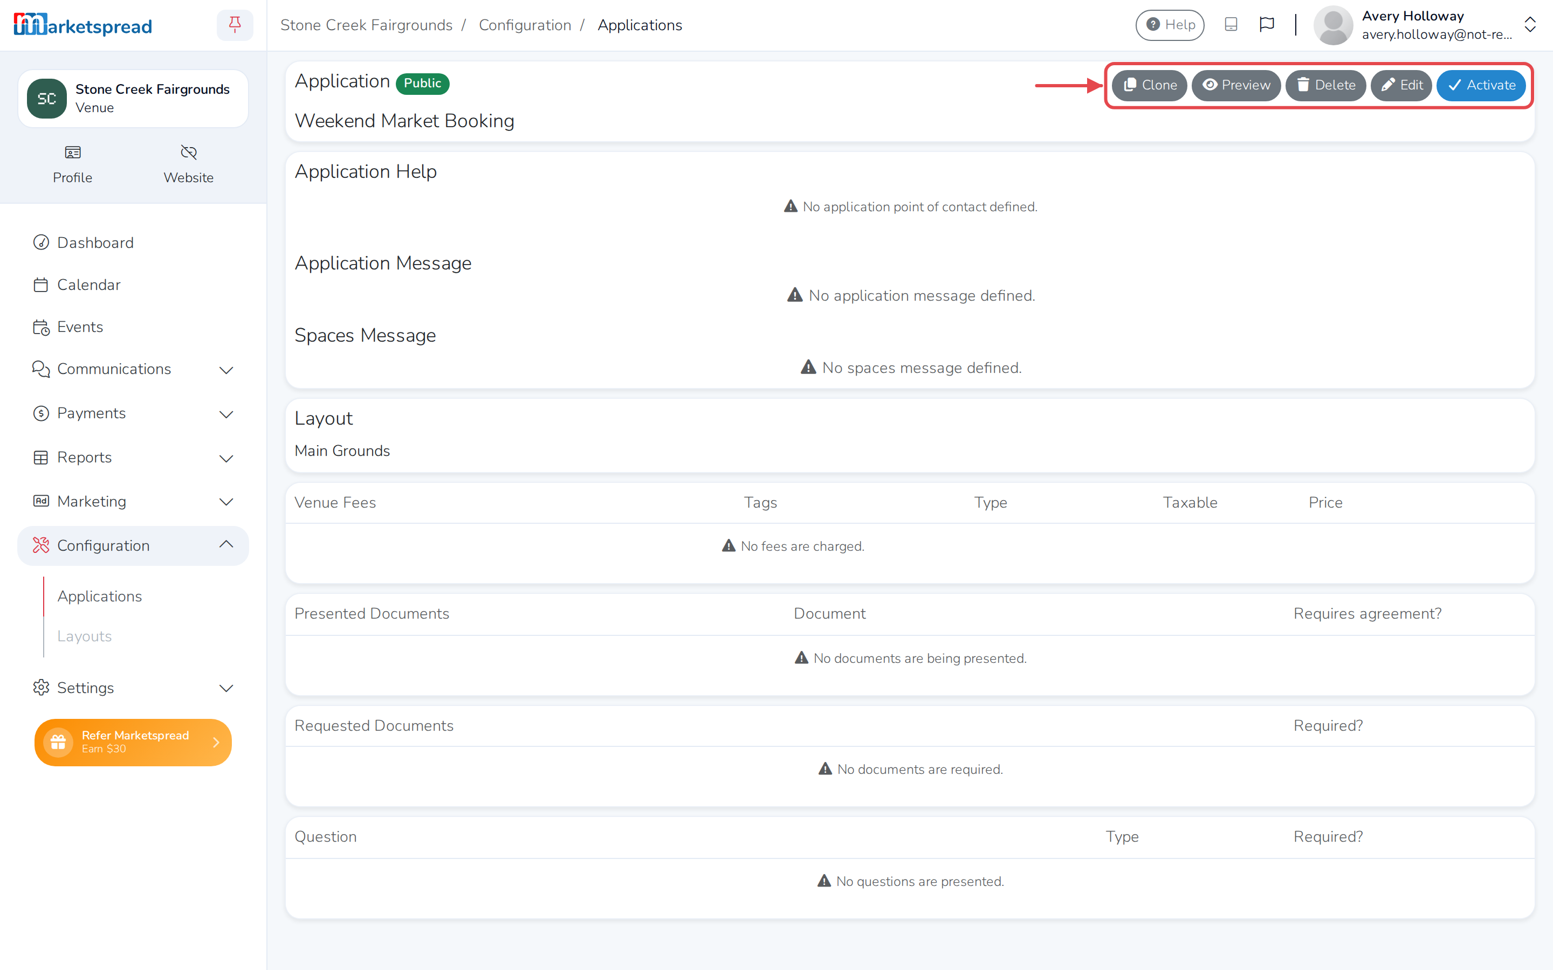1553x970 pixels.
Task: Collapse the Configuration menu chevron
Action: [x=226, y=545]
